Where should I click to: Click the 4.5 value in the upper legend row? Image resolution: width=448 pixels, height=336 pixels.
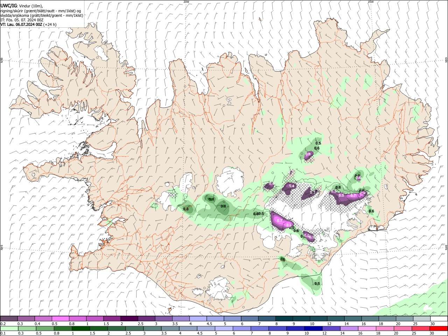click(x=209, y=324)
